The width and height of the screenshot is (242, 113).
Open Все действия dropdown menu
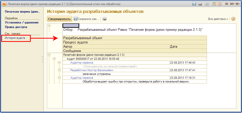(x=218, y=19)
